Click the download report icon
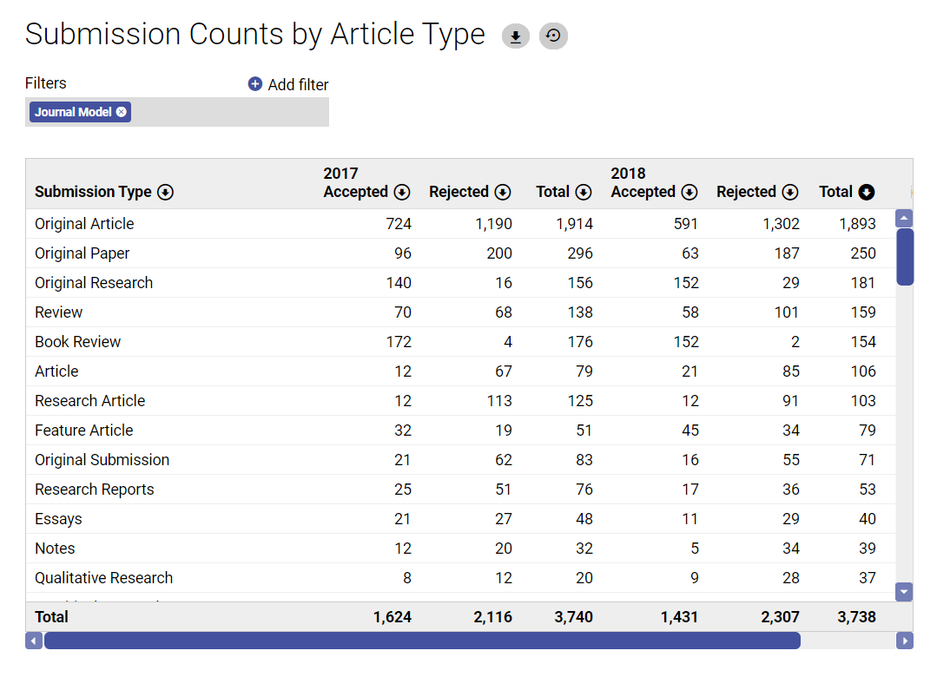Image resolution: width=937 pixels, height=677 pixels. tap(516, 36)
